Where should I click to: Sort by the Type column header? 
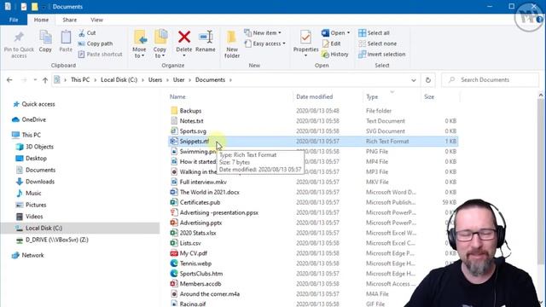tap(372, 96)
